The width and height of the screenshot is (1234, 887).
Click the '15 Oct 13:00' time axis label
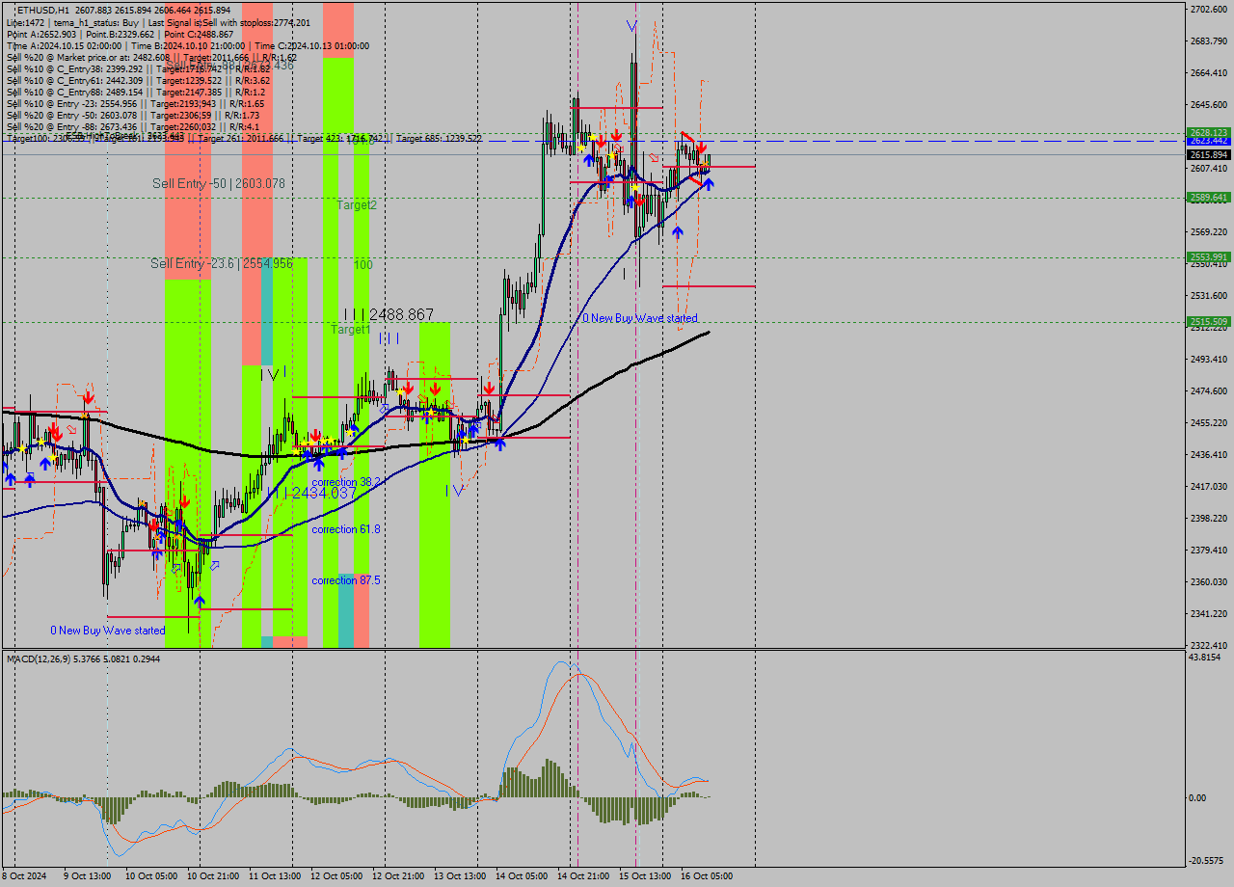pyautogui.click(x=644, y=876)
